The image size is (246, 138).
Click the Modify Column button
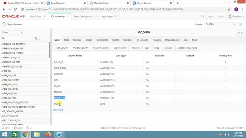[80, 48]
